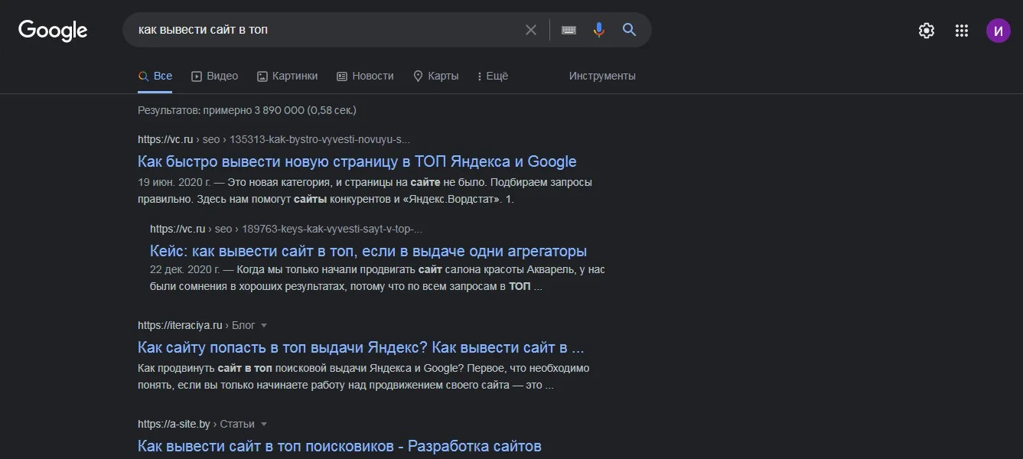
Task: Switch to the "Новости" tab
Action: [x=365, y=76]
